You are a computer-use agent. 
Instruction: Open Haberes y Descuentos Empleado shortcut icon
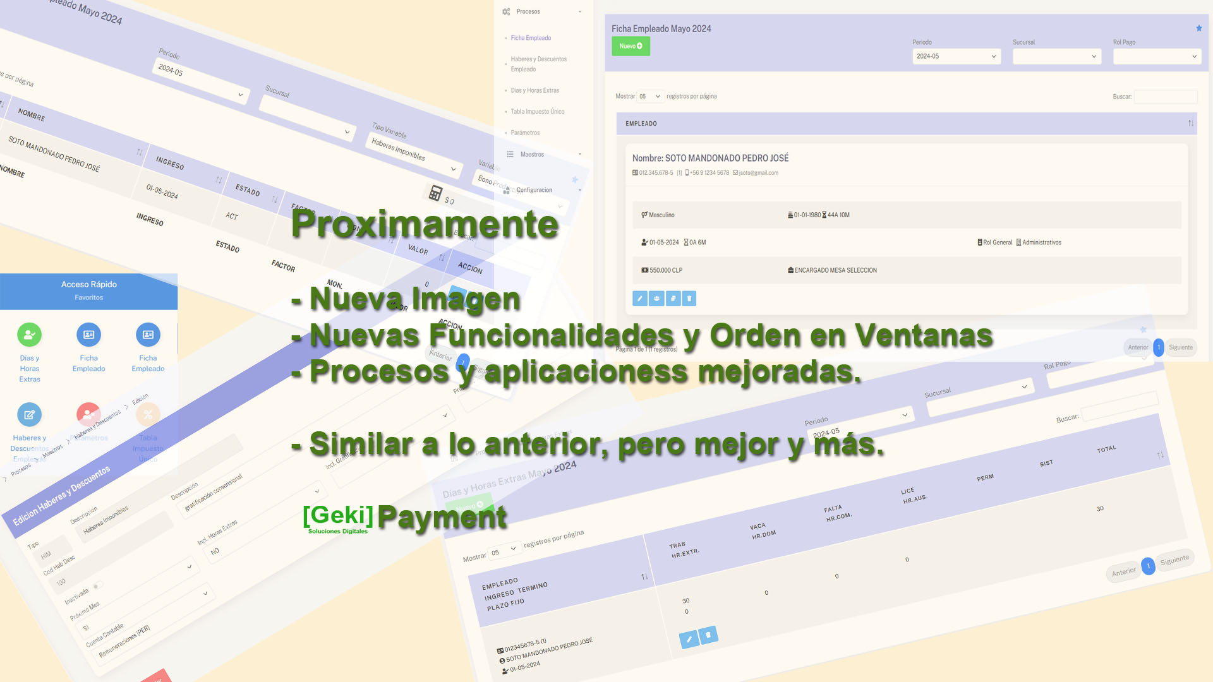29,415
